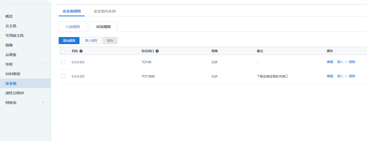Switch to the 入站规则 tab

73,27
